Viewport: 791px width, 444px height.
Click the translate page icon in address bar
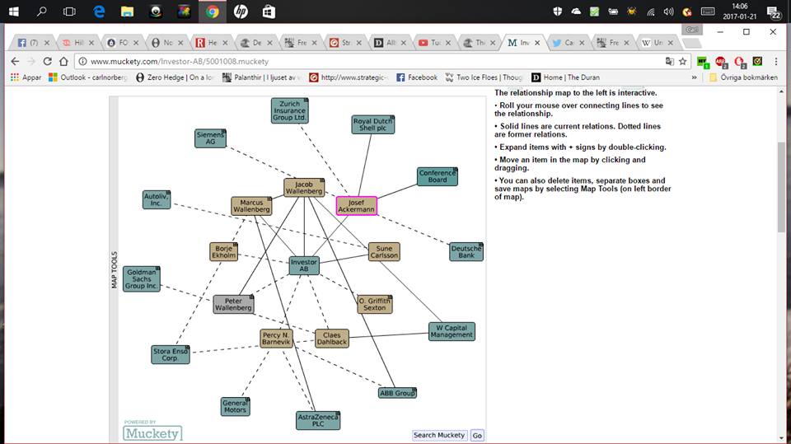(x=668, y=61)
